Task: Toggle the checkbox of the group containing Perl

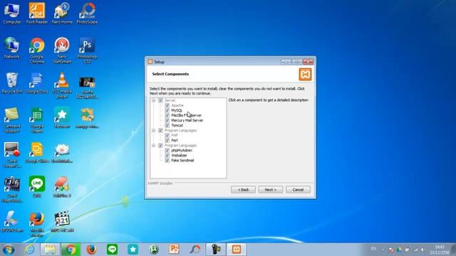Action: click(x=160, y=130)
